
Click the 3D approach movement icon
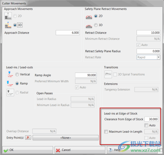click(x=8, y=25)
